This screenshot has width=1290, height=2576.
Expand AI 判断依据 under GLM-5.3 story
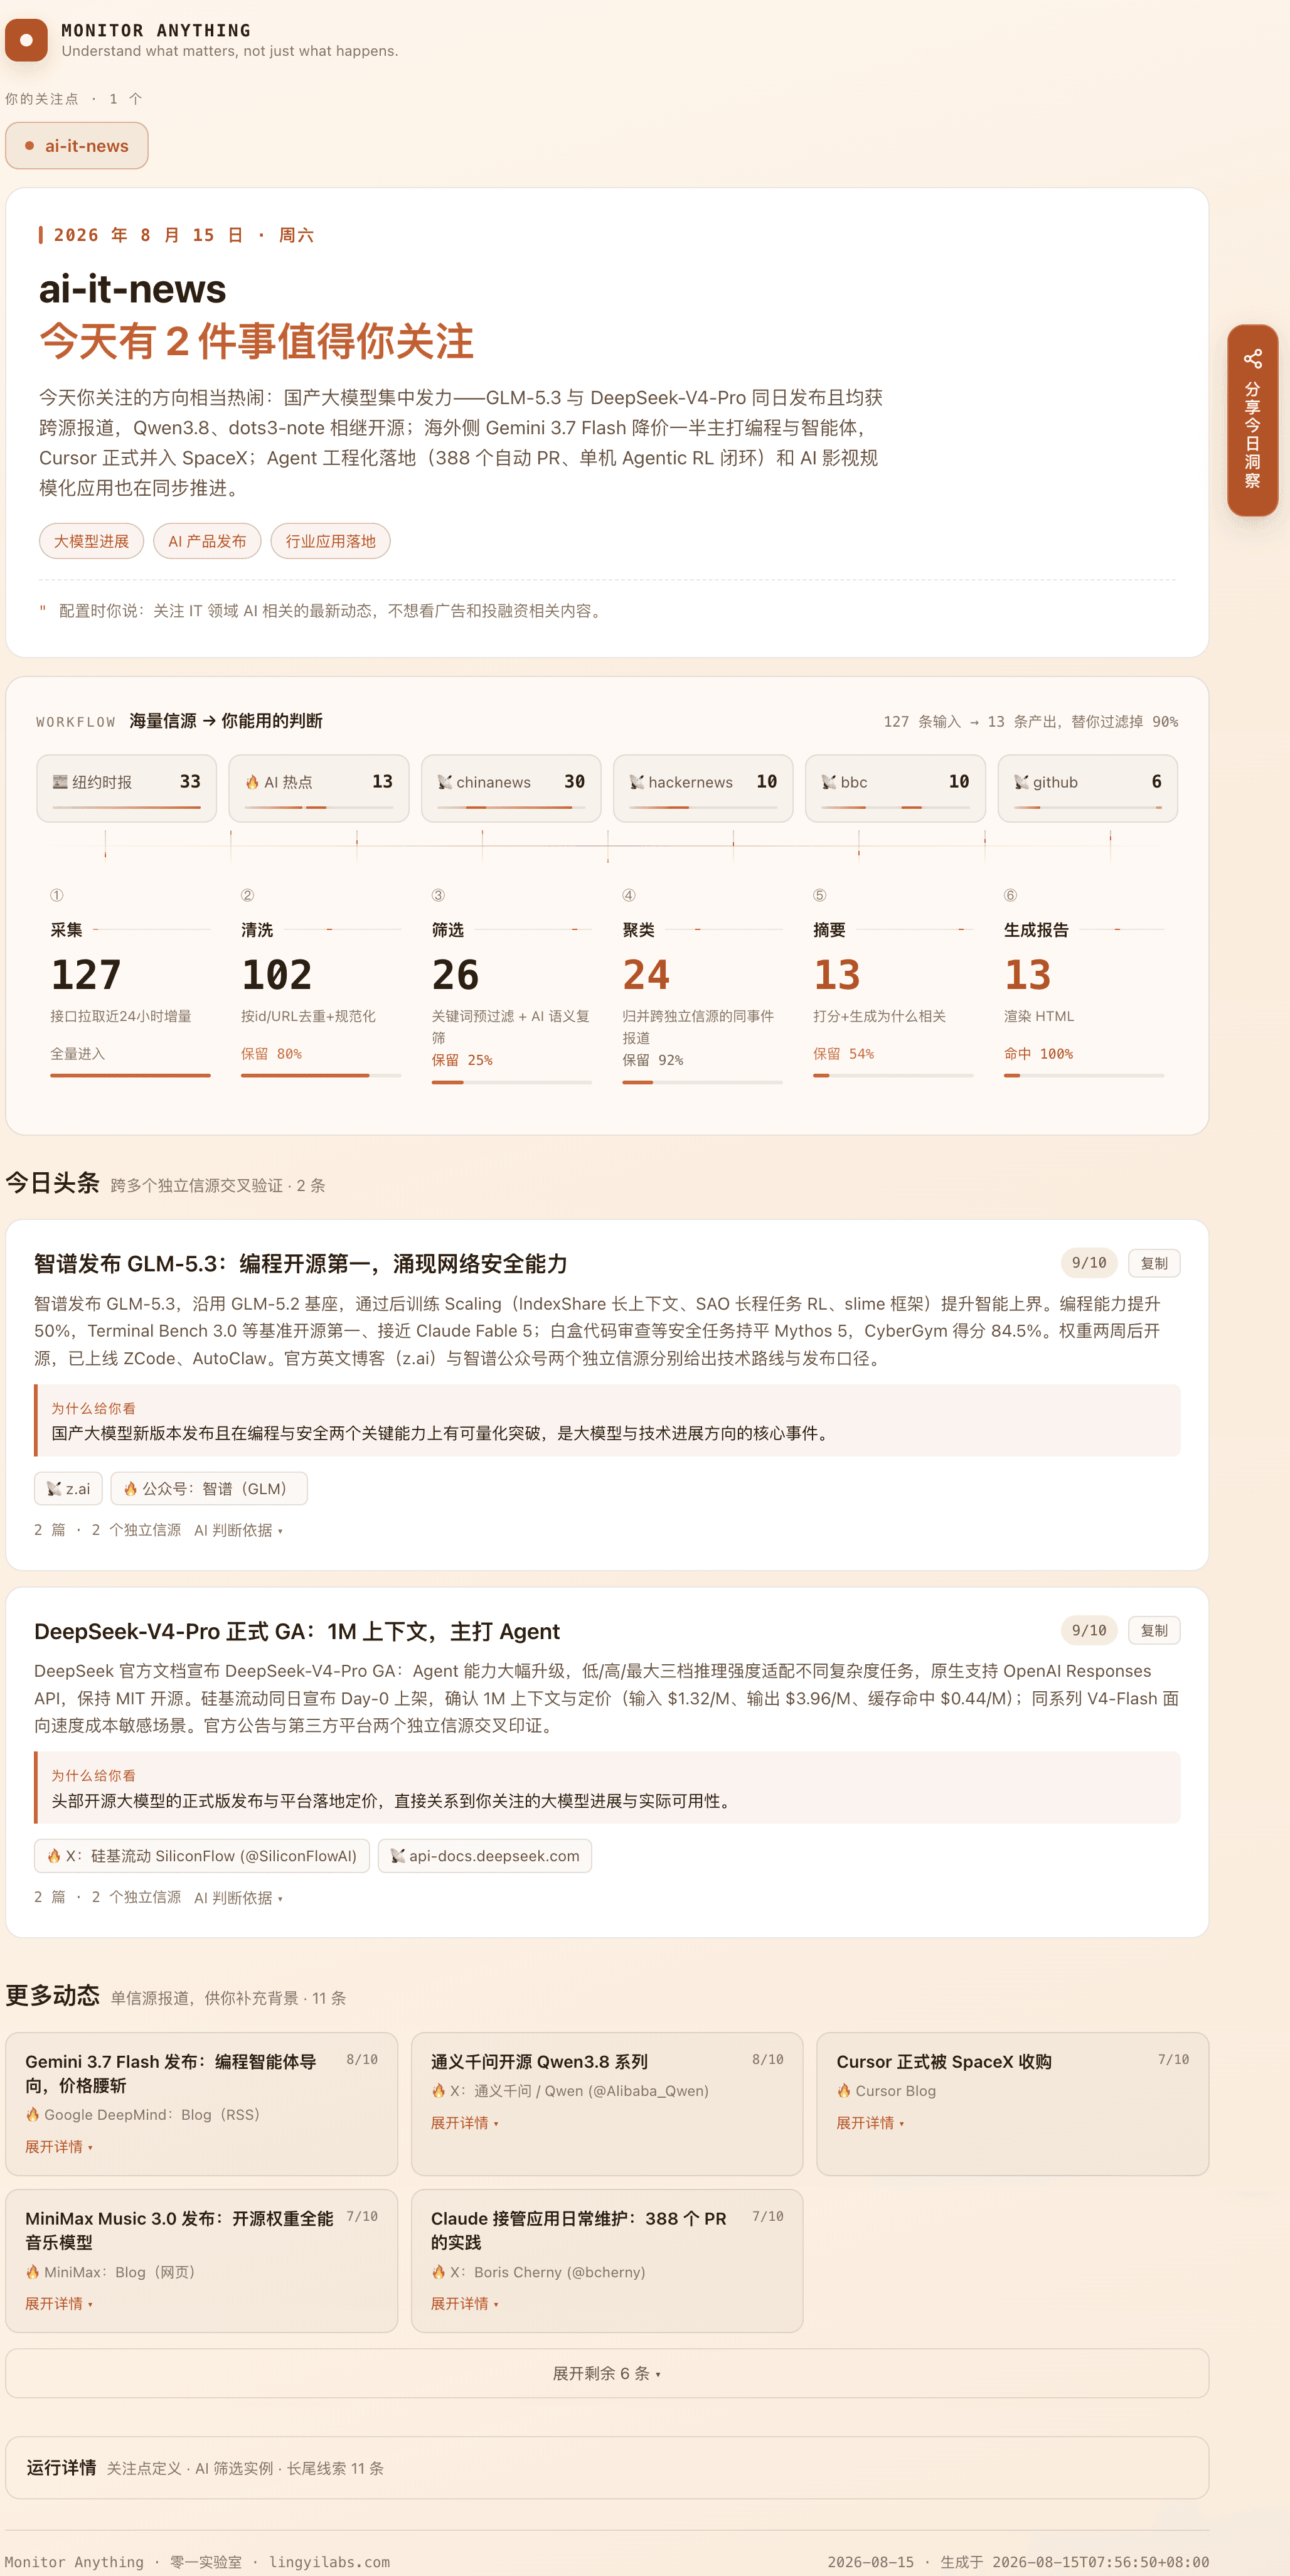tap(238, 1530)
